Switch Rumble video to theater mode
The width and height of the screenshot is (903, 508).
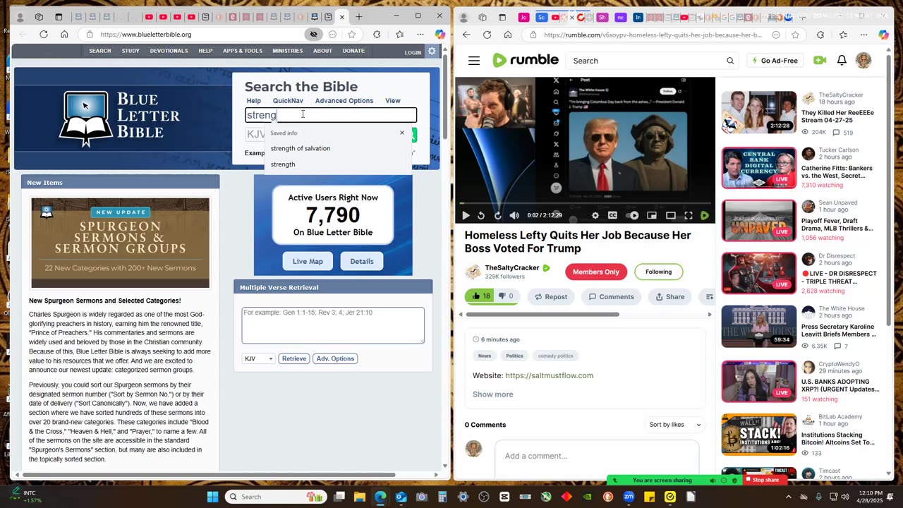(x=671, y=216)
